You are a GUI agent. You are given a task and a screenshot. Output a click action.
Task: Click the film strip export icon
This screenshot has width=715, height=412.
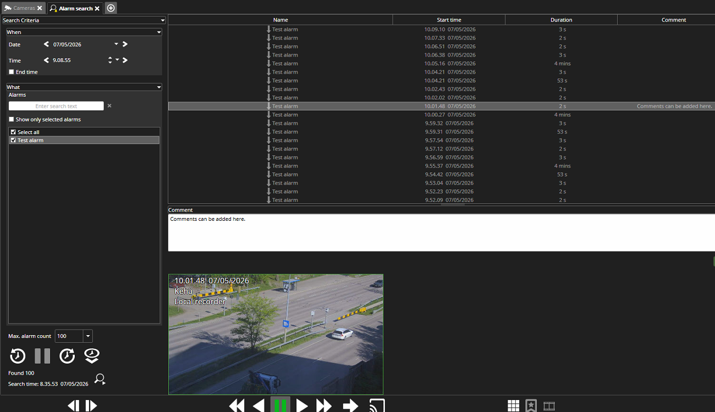tap(549, 406)
